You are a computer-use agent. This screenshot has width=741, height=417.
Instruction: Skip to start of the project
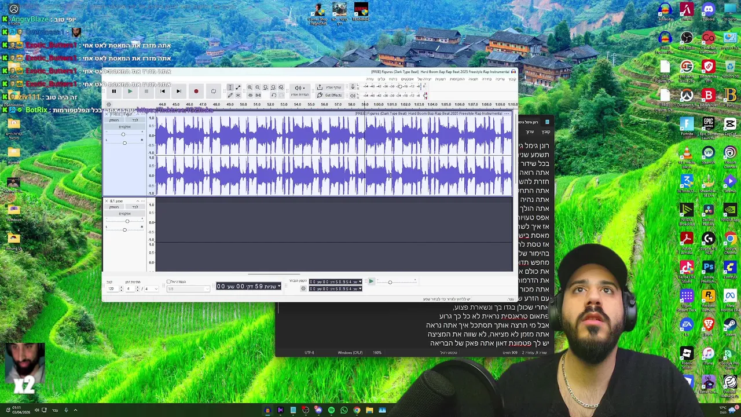click(163, 91)
